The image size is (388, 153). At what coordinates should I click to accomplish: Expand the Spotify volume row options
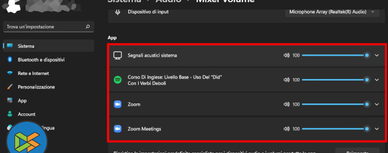(377, 80)
